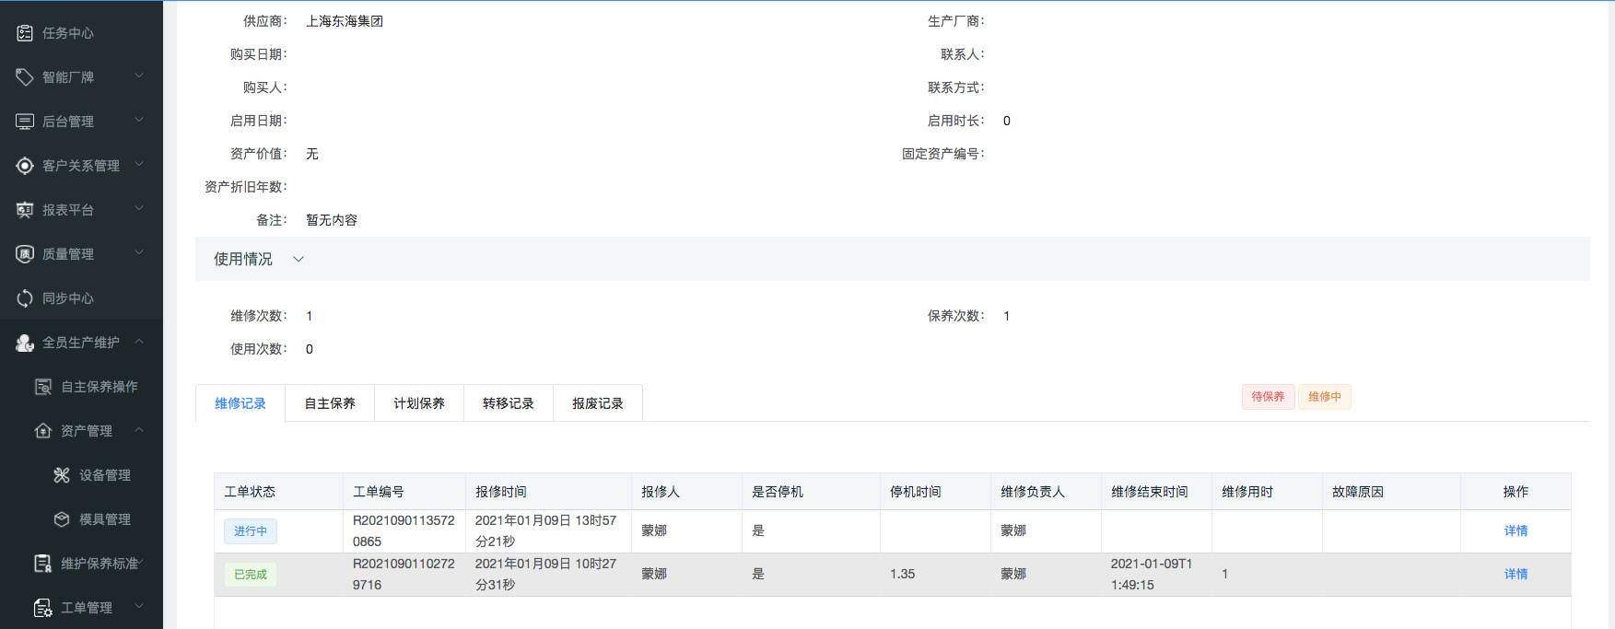Switch to the 转移记录 tab
Image resolution: width=1615 pixels, height=629 pixels.
click(x=509, y=403)
